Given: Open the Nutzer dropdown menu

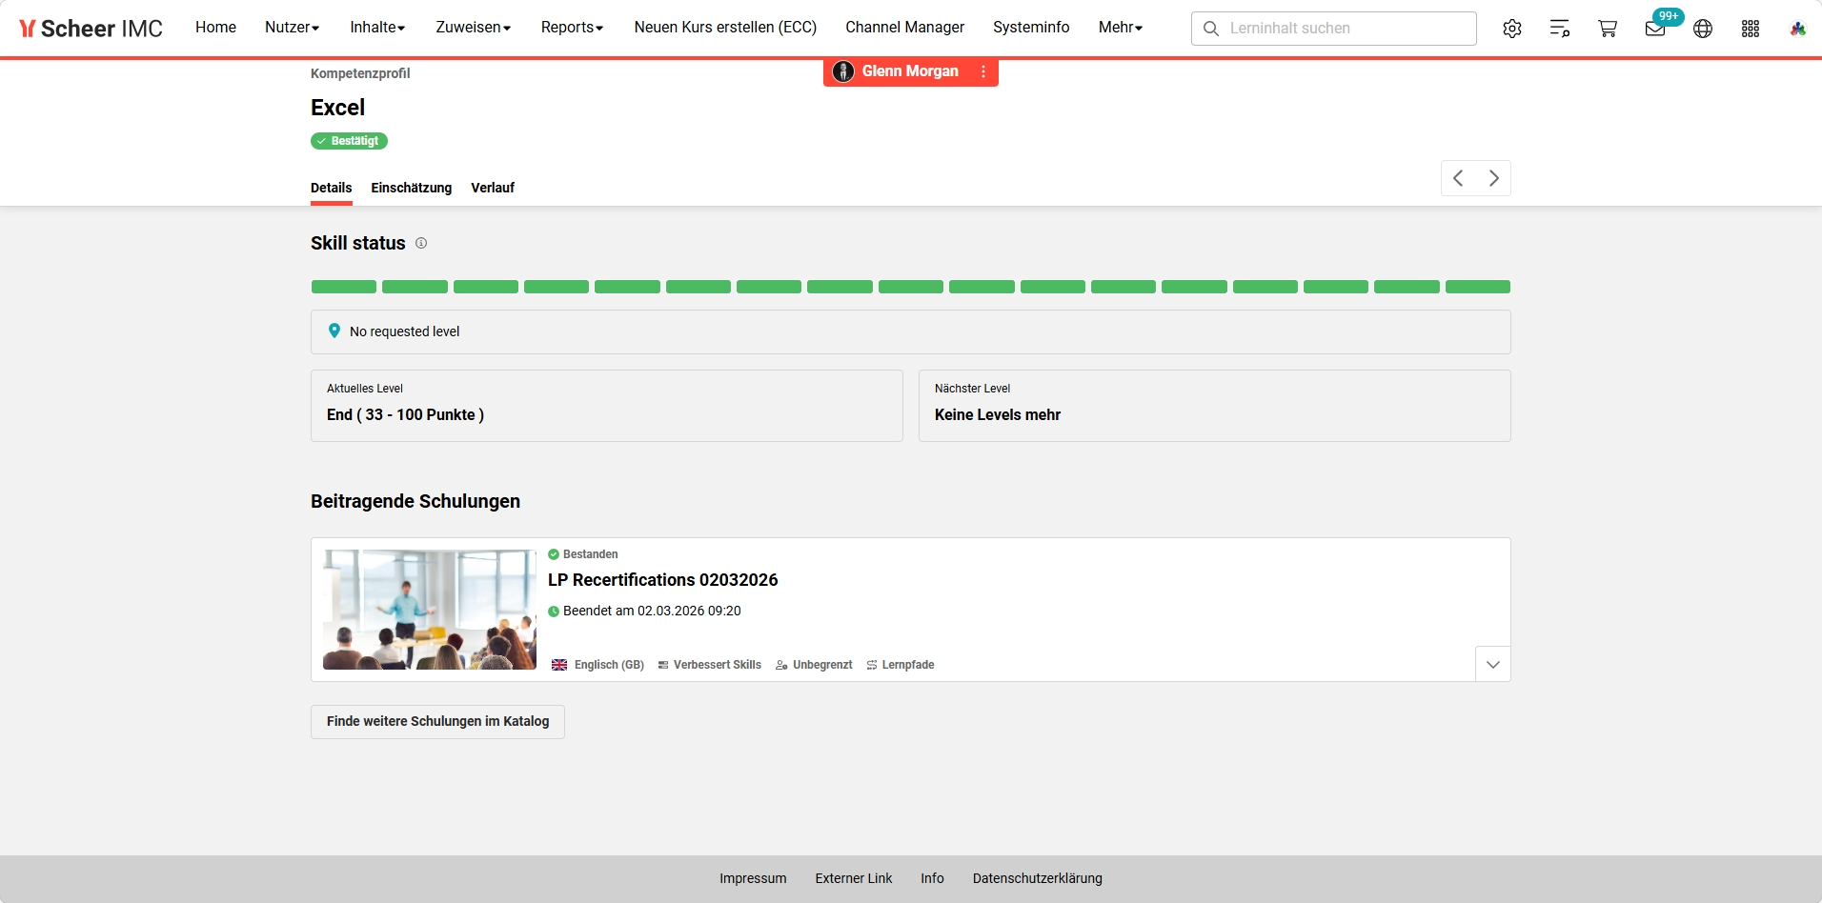Looking at the screenshot, I should pos(293,28).
